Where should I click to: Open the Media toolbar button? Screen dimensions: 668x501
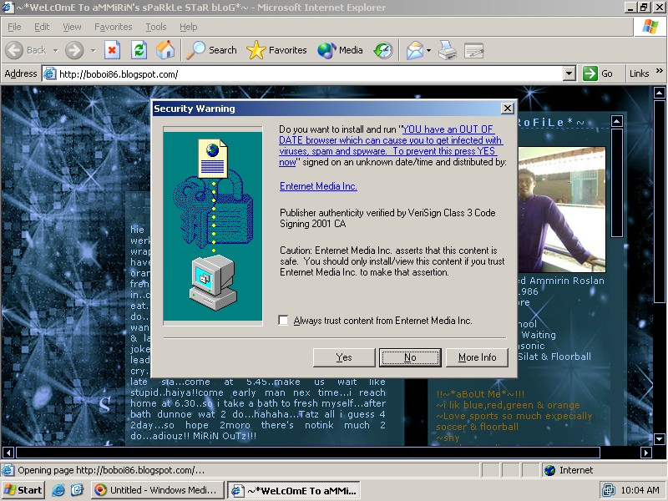(340, 50)
